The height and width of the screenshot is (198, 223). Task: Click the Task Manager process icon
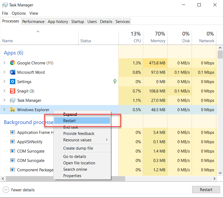click(x=12, y=100)
